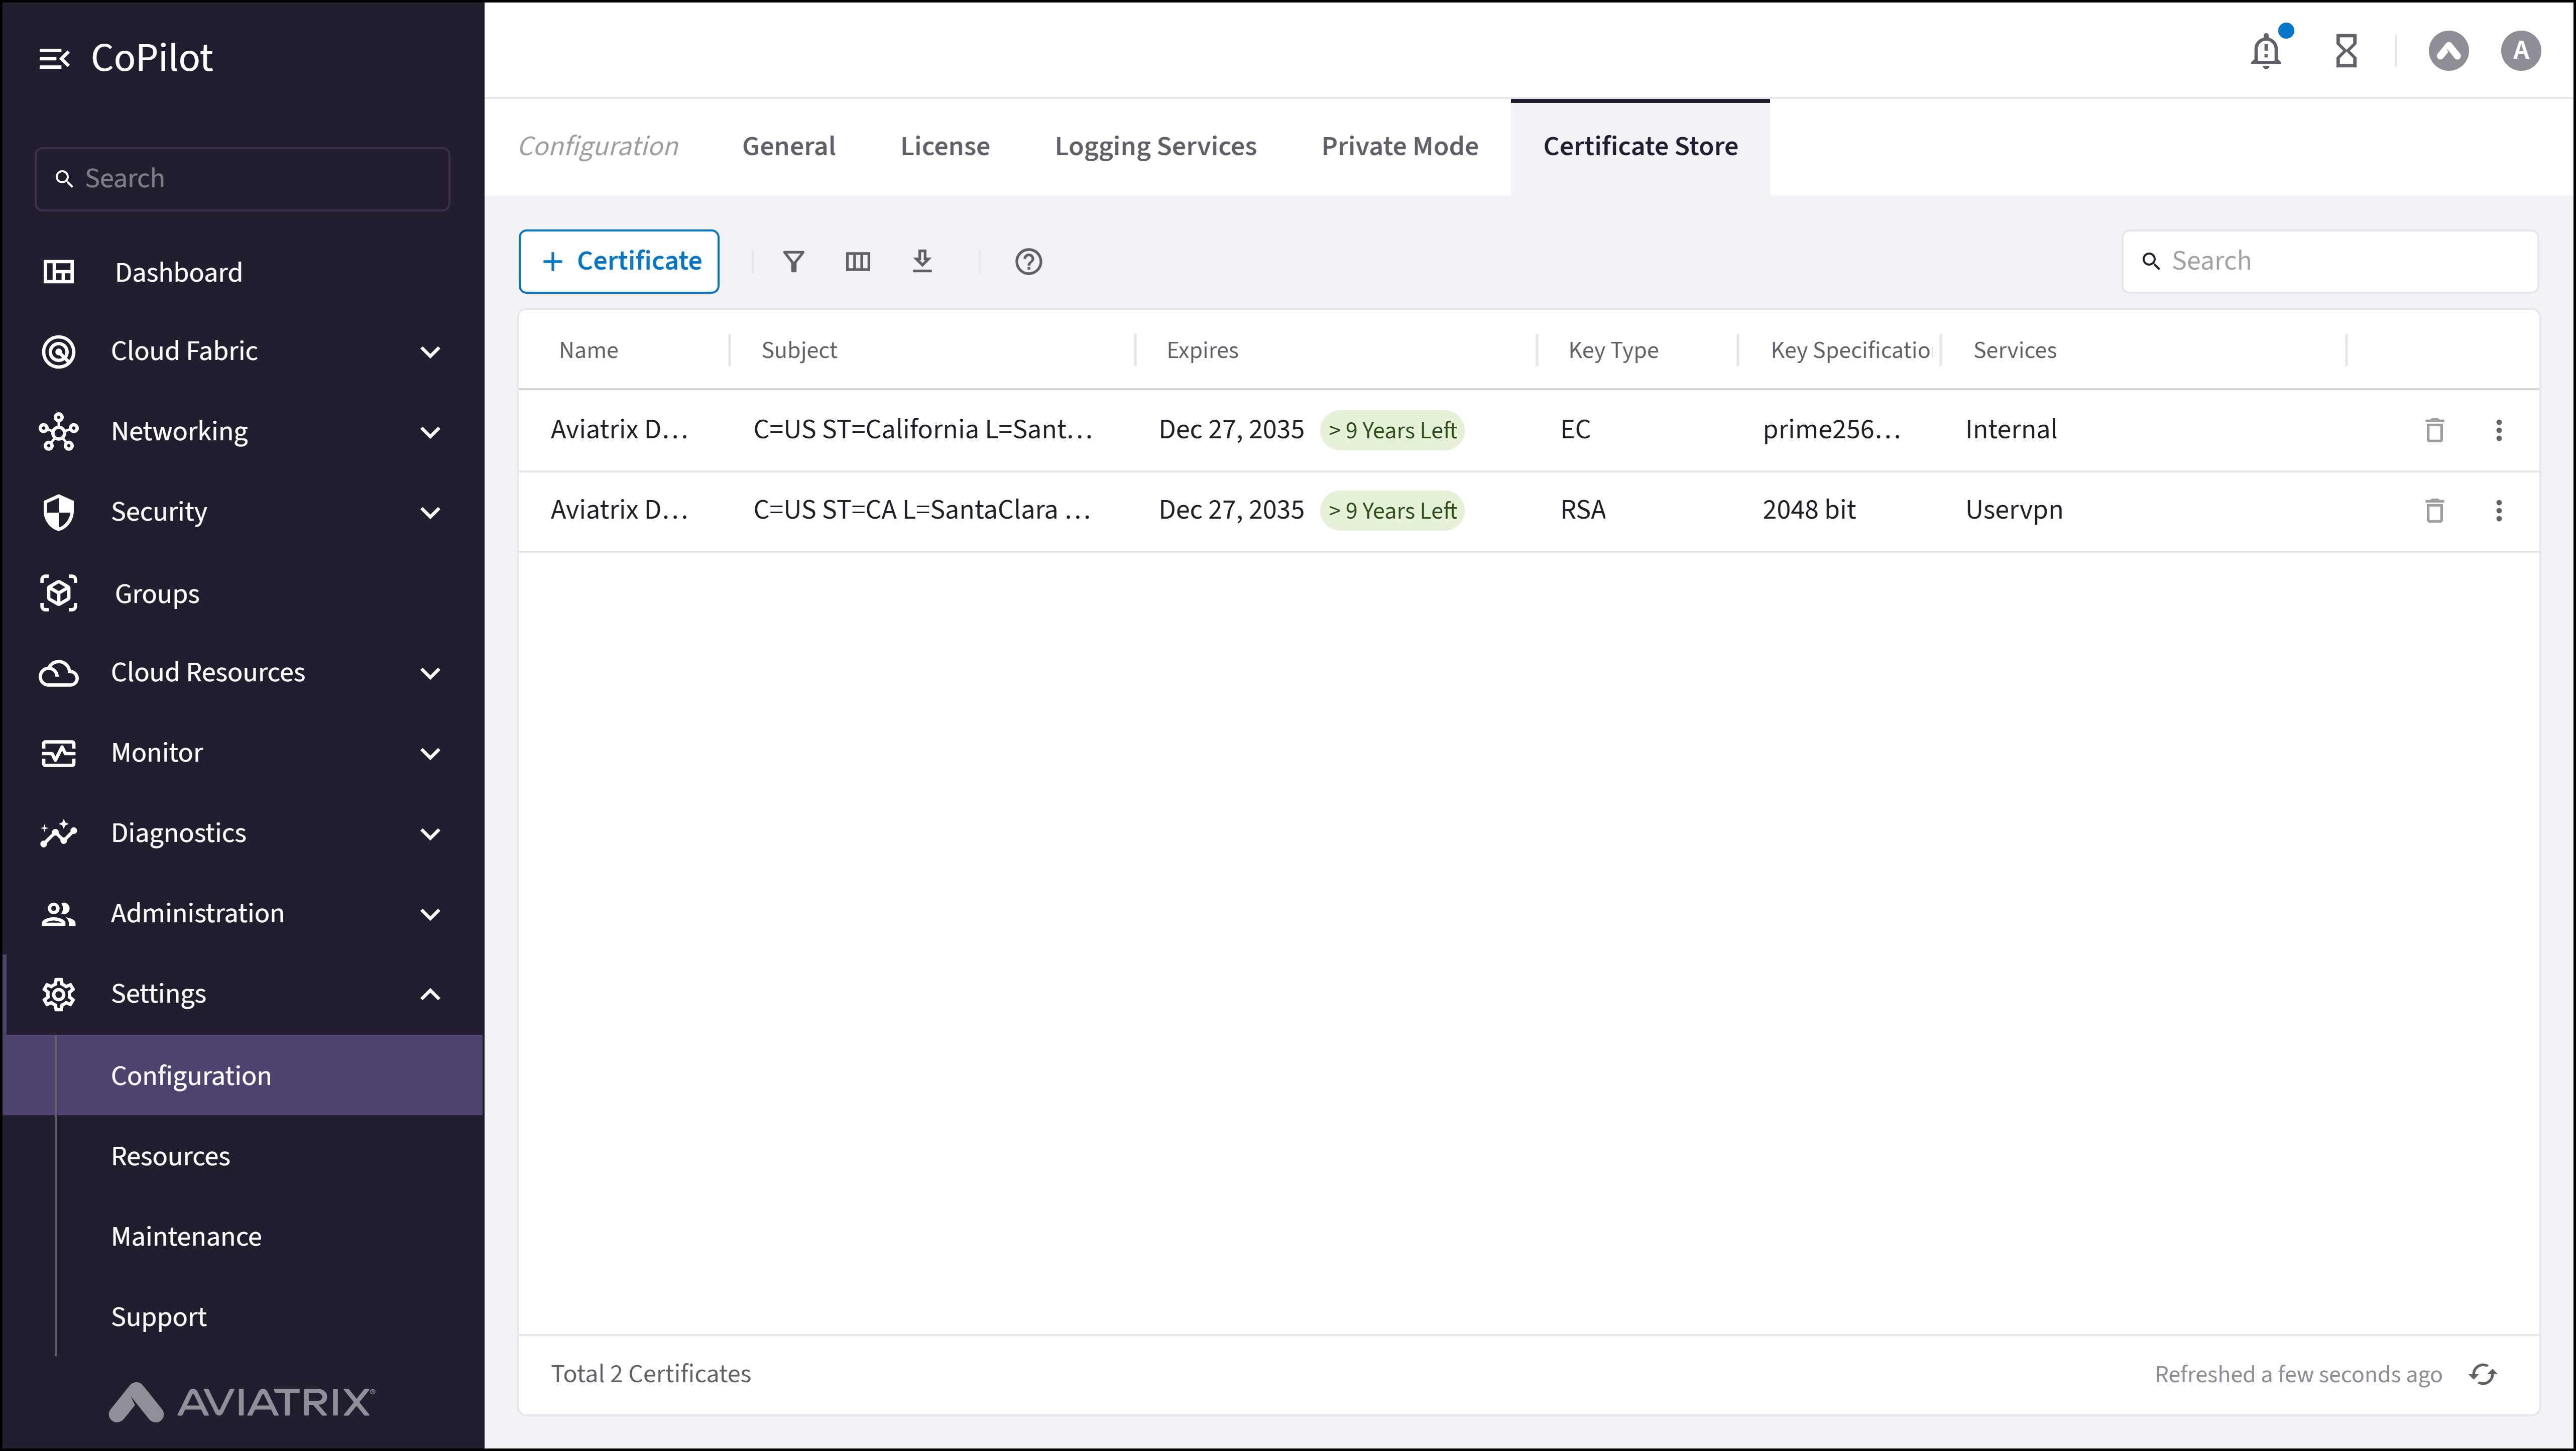Expand the Security section
The width and height of the screenshot is (2576, 1451).
click(431, 512)
